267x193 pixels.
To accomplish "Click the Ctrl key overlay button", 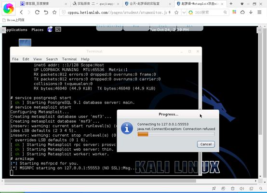I will (163, 27).
